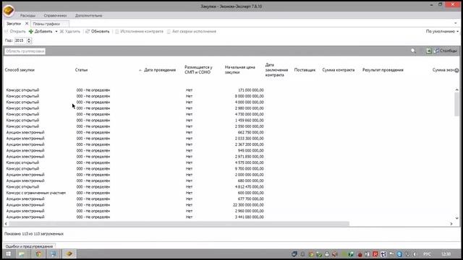Click the Результат проведения column header
This screenshot has width=463, height=260.
tap(383, 70)
